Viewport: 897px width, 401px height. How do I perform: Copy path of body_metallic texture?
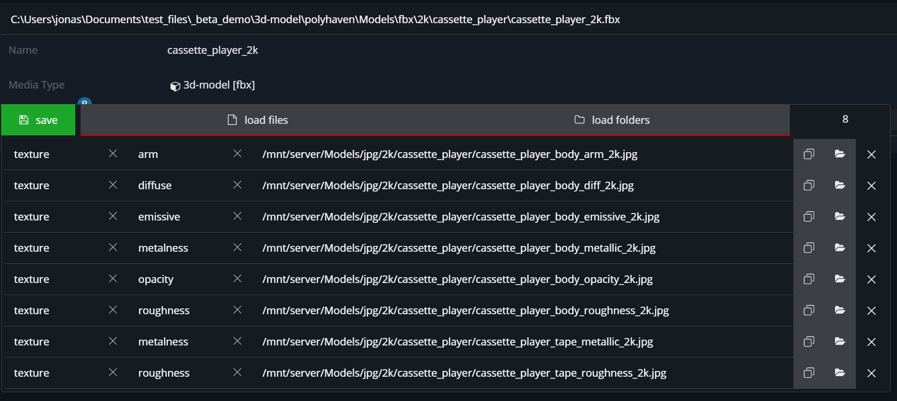coord(809,248)
